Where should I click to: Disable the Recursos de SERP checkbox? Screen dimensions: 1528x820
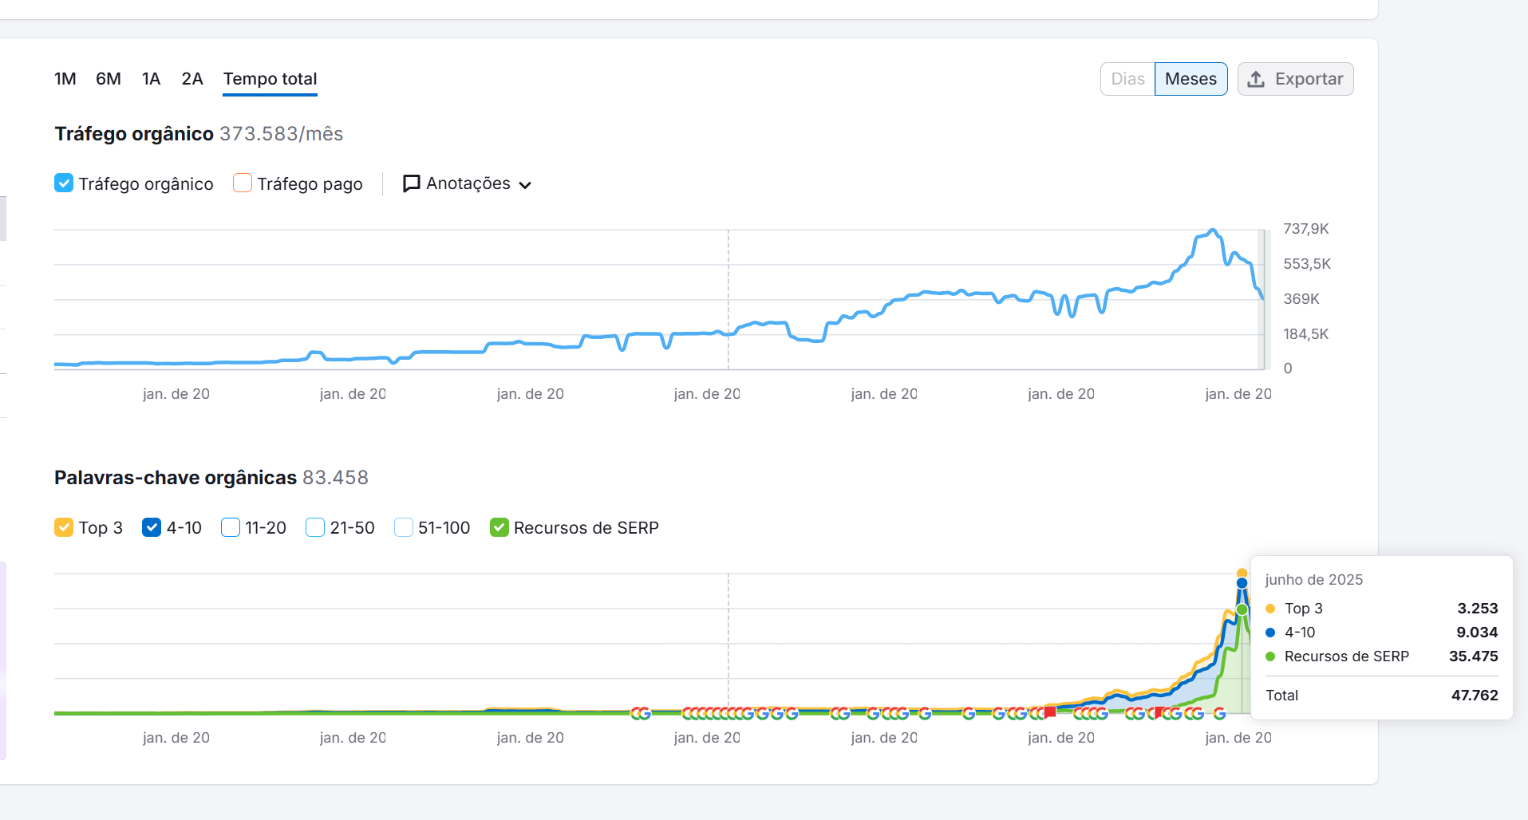(499, 527)
